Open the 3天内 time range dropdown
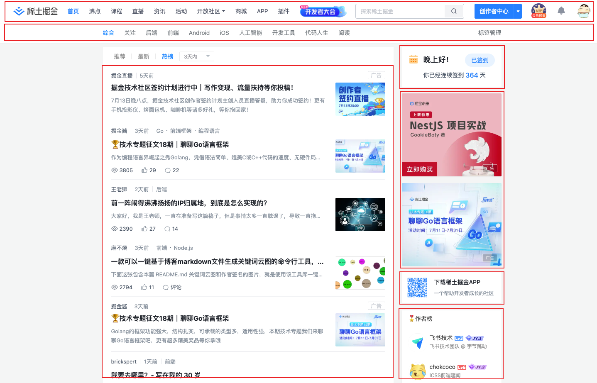 (x=197, y=56)
